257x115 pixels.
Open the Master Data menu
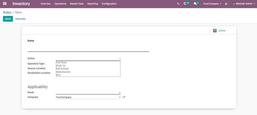click(x=77, y=4)
